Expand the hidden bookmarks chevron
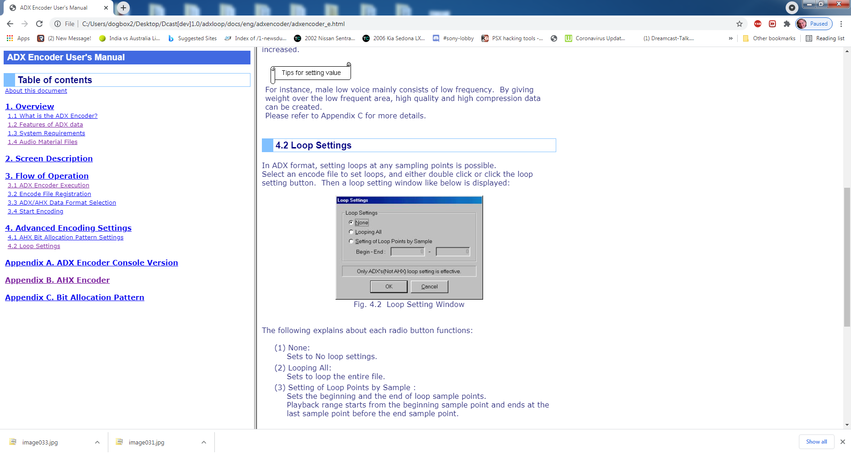The image size is (851, 455). (730, 38)
